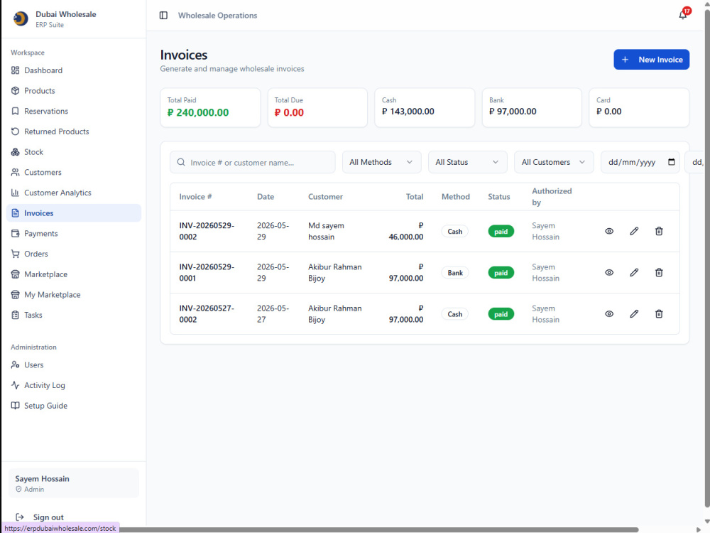The height and width of the screenshot is (533, 710).
Task: Open Reservations section
Action: (74, 111)
